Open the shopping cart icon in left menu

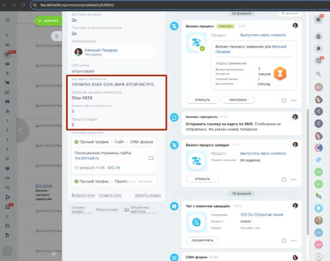point(7,82)
